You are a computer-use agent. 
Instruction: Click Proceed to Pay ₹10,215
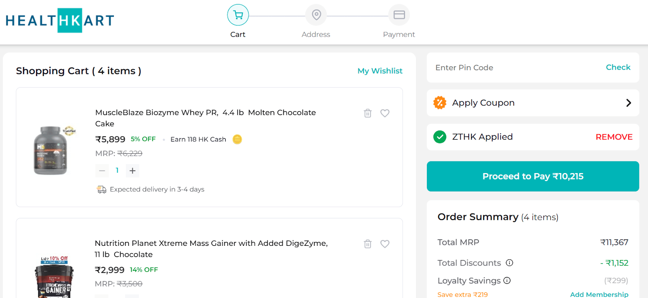click(x=533, y=176)
